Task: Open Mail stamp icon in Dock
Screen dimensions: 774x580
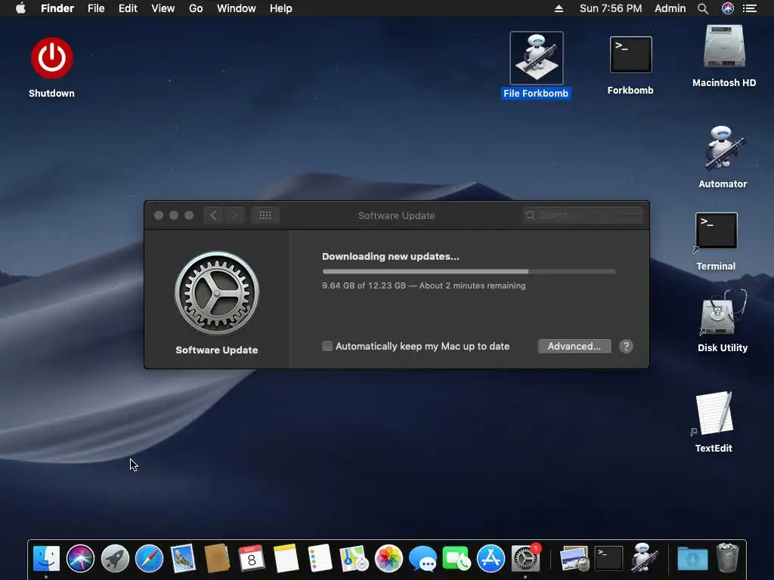Action: [183, 558]
